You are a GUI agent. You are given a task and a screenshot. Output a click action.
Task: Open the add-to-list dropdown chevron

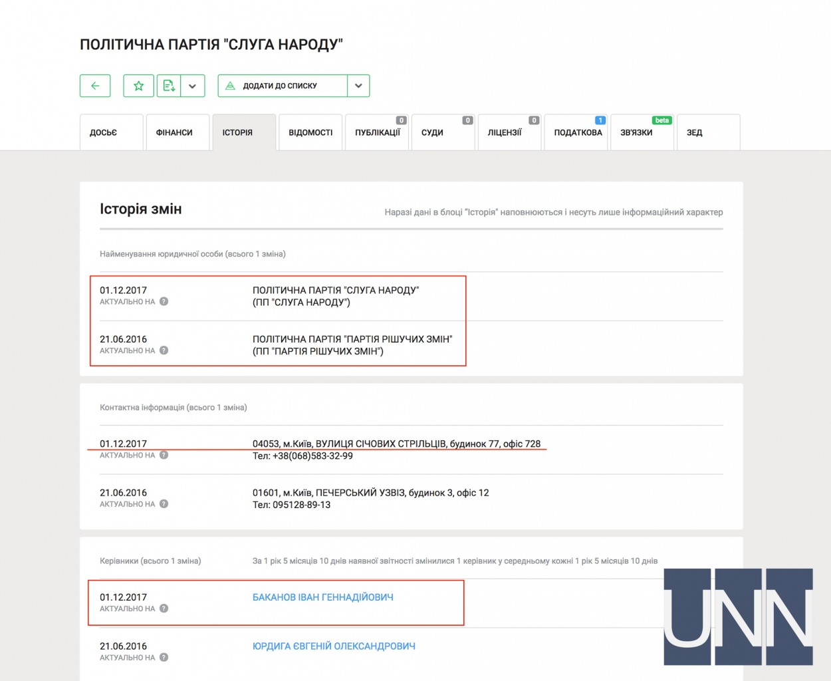coord(358,86)
